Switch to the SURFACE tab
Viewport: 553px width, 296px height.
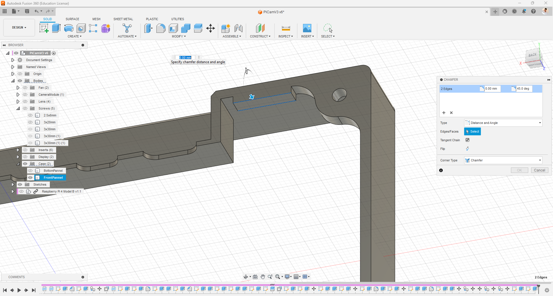[72, 19]
